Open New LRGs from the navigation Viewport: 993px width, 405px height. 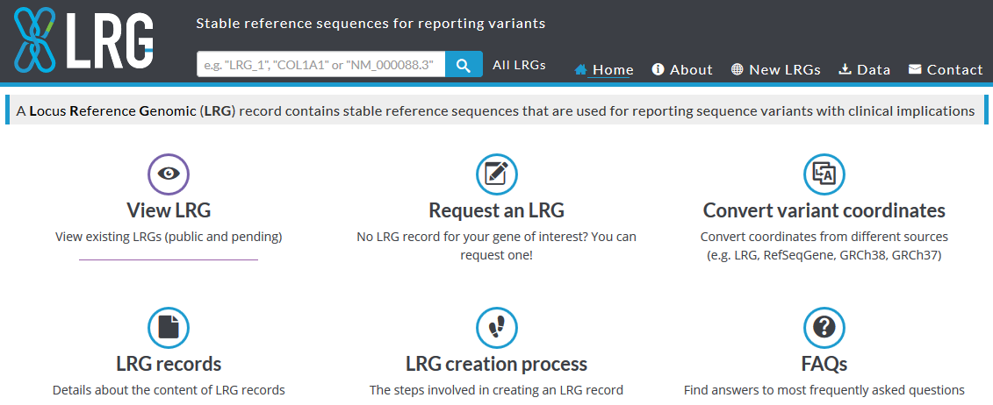[775, 70]
